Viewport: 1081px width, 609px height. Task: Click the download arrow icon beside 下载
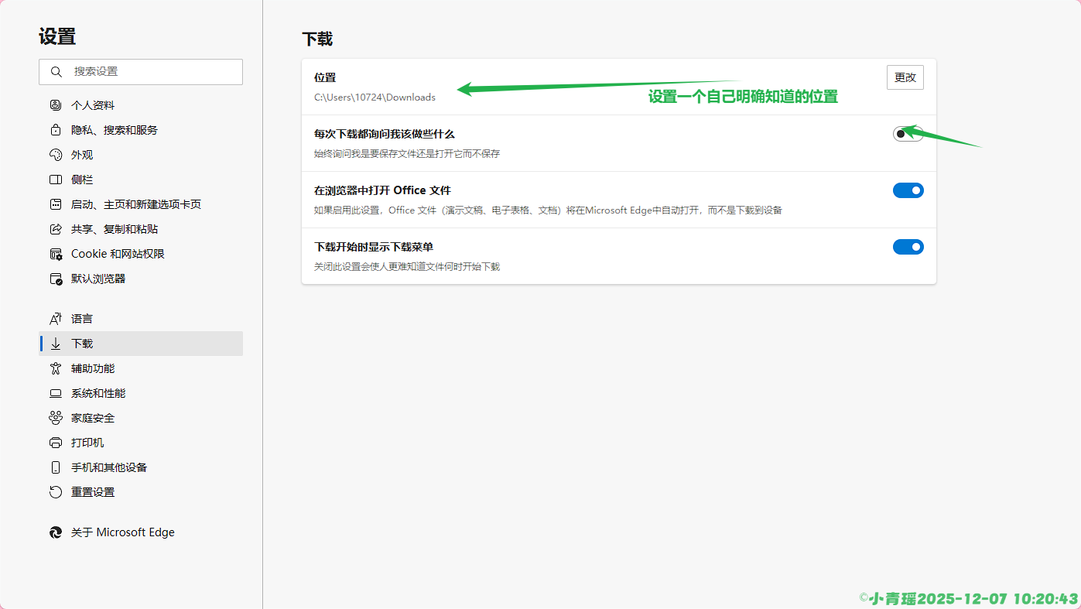(56, 344)
